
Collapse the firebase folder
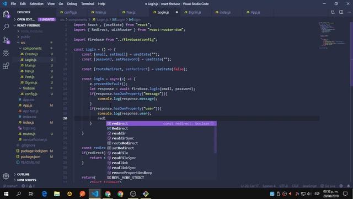[29, 88]
